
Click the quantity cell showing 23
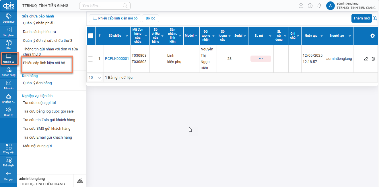pyautogui.click(x=225, y=59)
